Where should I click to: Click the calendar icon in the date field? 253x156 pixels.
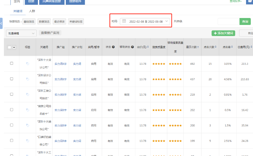point(124,21)
